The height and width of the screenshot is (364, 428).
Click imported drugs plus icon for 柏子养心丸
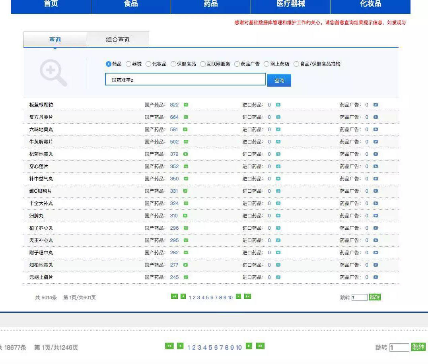click(278, 228)
